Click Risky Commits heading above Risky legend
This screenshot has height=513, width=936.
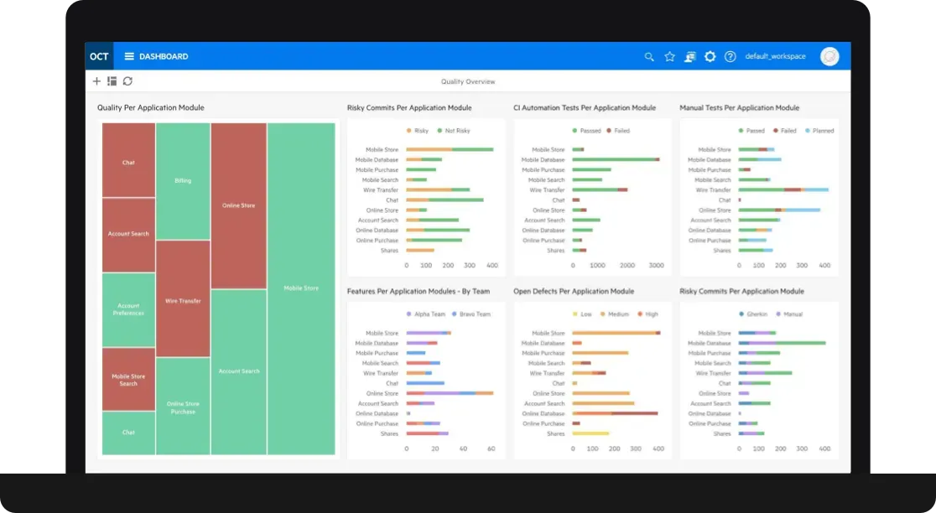(409, 108)
